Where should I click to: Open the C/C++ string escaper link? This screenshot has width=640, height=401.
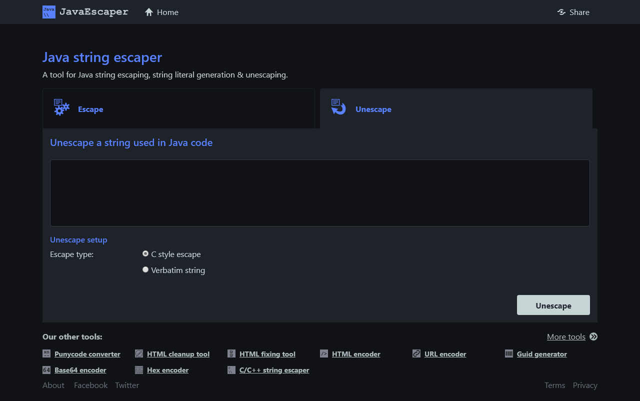coord(274,370)
